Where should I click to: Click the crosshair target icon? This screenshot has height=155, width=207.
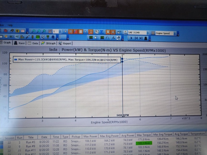tap(65, 32)
